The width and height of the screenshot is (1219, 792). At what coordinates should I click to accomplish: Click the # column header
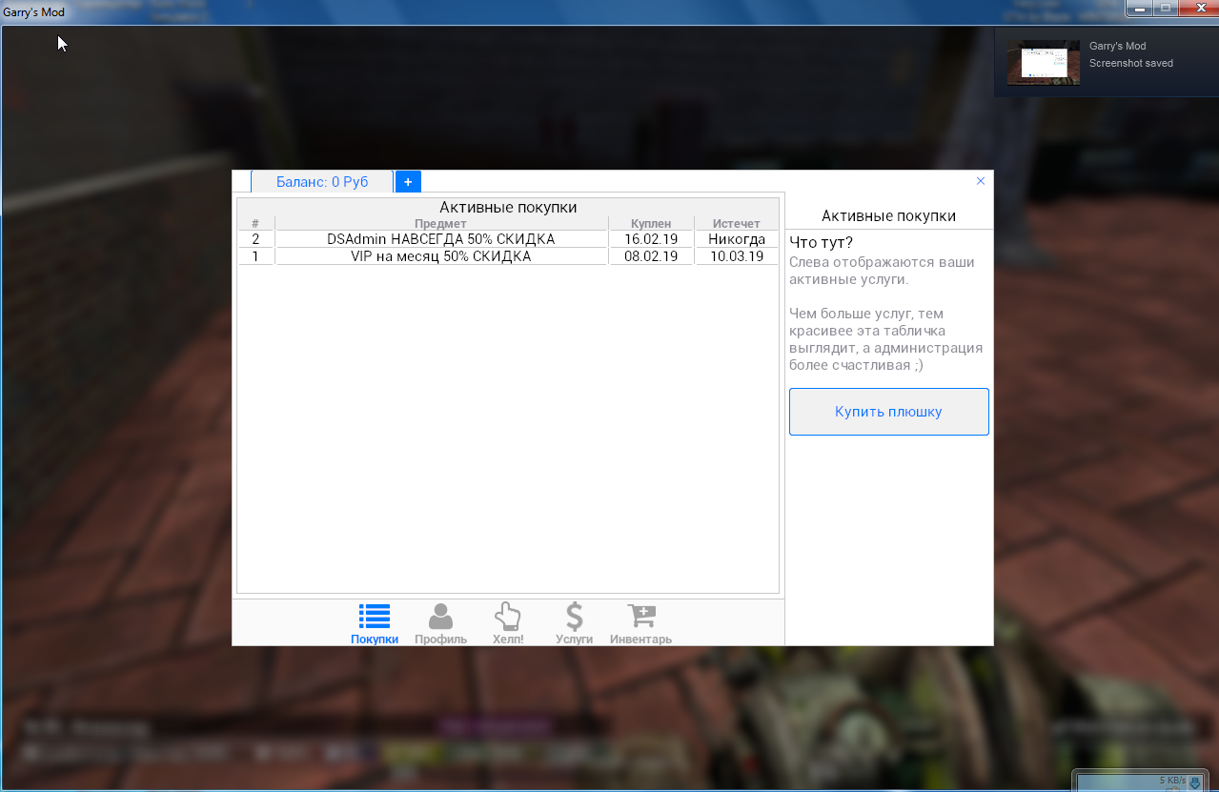click(255, 224)
